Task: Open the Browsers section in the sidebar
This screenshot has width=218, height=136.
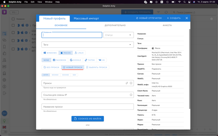Action: [4, 34]
